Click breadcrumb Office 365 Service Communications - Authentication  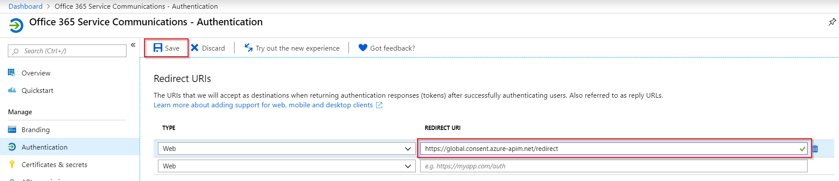tap(136, 7)
